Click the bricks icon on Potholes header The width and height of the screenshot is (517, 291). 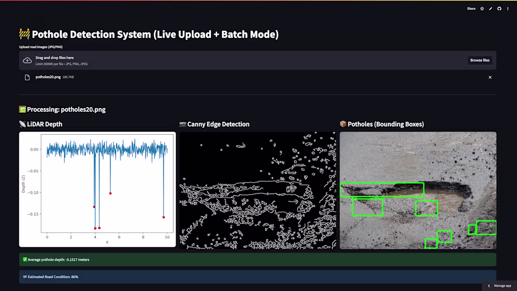pos(343,124)
